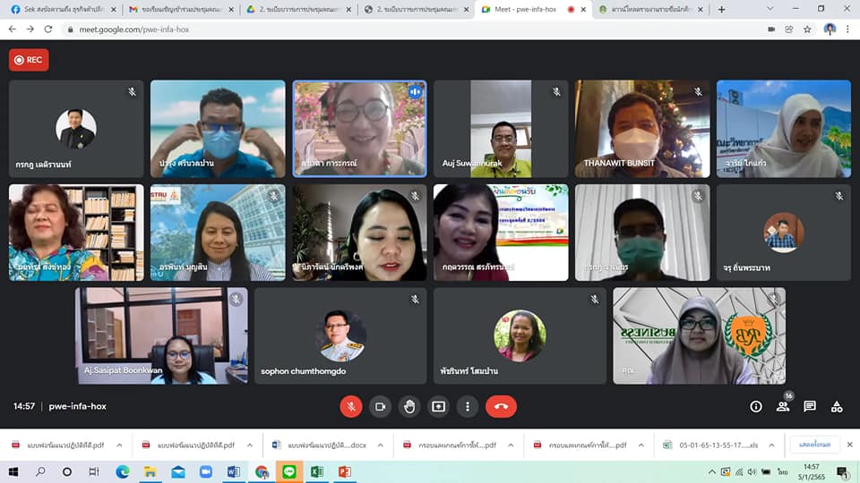
Task: Select THANAWIT BUNSIT video tile
Action: coord(642,129)
